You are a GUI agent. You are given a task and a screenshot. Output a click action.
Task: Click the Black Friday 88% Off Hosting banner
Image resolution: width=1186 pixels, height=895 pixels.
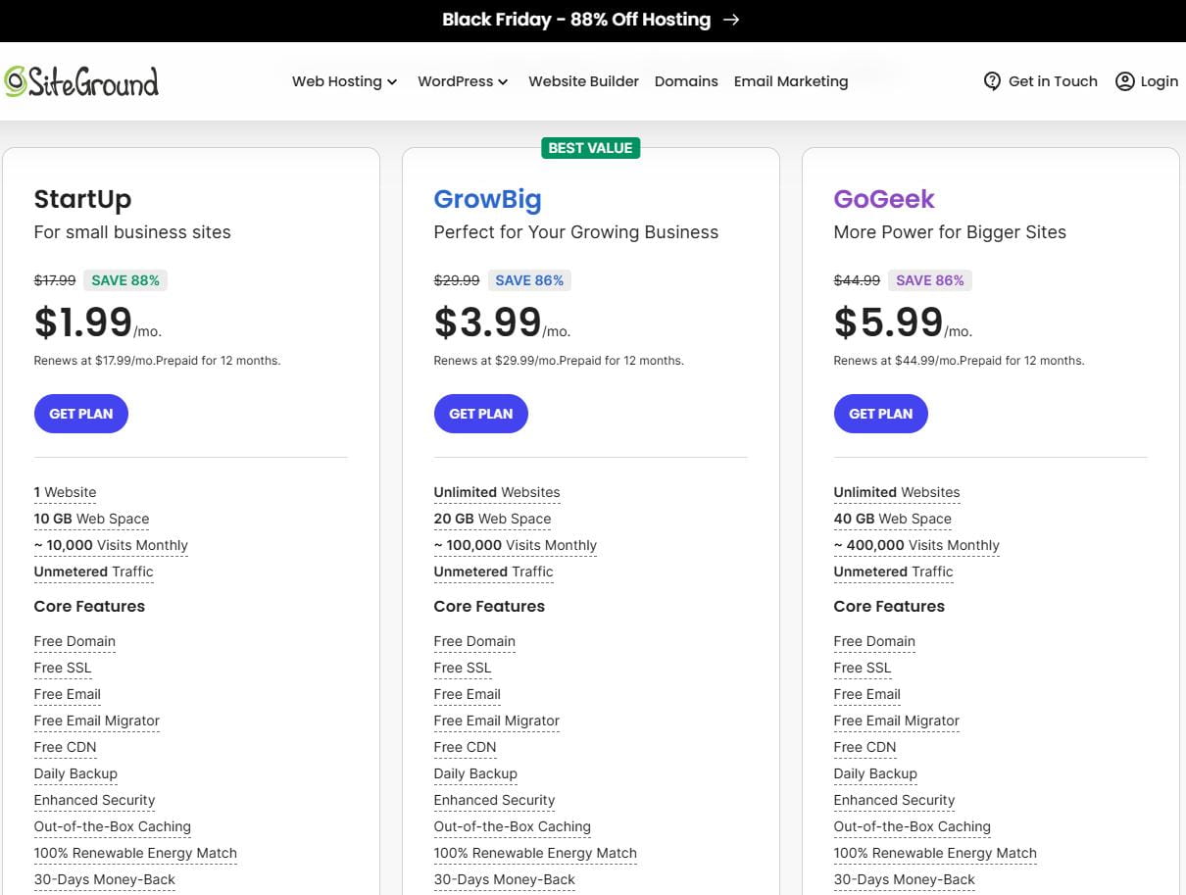(576, 20)
